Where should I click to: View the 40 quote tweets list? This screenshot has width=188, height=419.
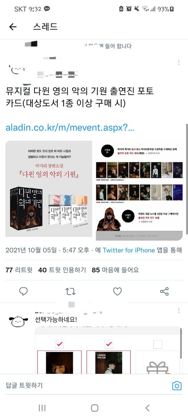[62, 270]
